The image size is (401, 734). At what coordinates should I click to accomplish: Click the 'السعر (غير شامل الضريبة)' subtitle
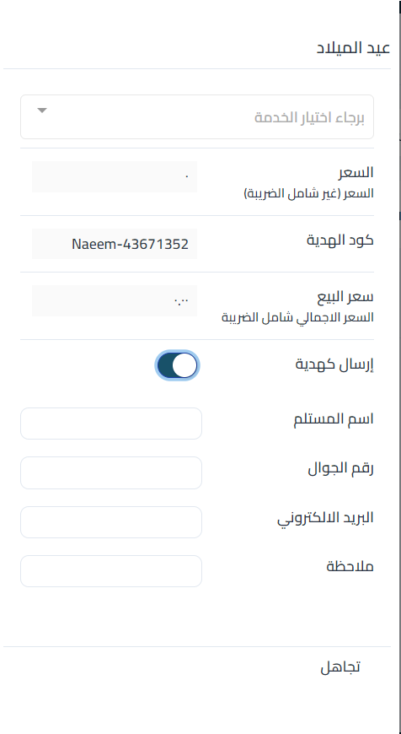coord(309,193)
